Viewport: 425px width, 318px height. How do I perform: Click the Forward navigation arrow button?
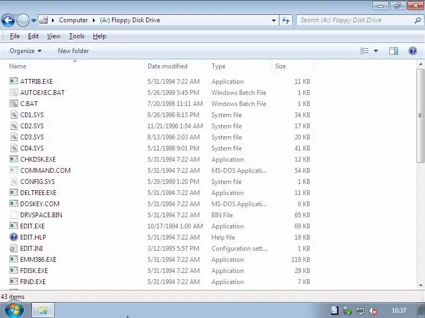click(23, 20)
